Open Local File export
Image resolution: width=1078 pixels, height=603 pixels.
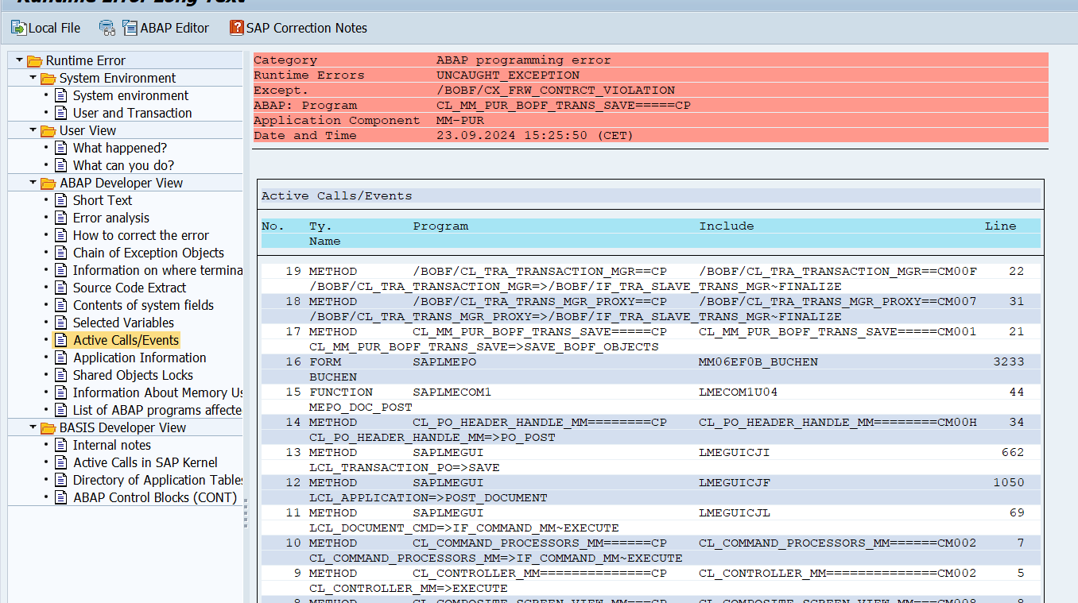pyautogui.click(x=46, y=28)
